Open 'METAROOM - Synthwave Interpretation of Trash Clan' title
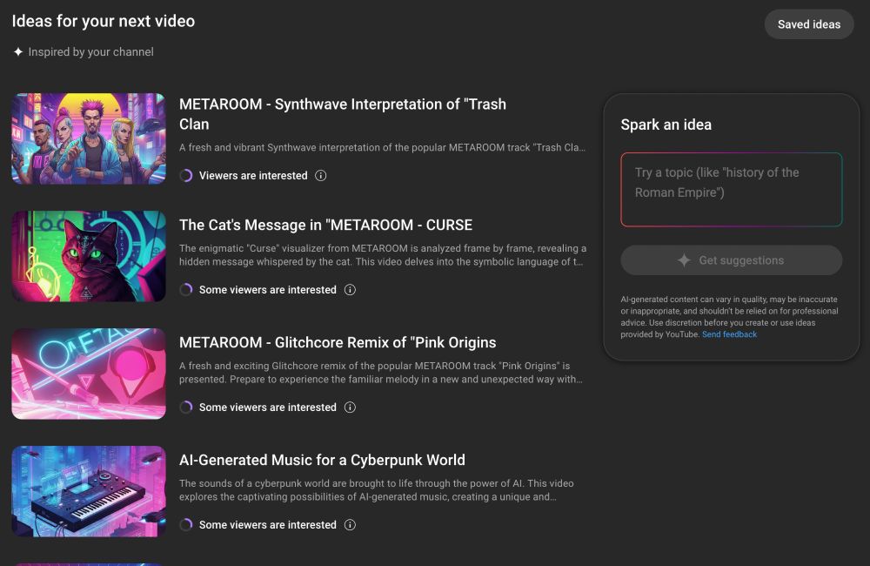This screenshot has width=870, height=566. click(342, 114)
